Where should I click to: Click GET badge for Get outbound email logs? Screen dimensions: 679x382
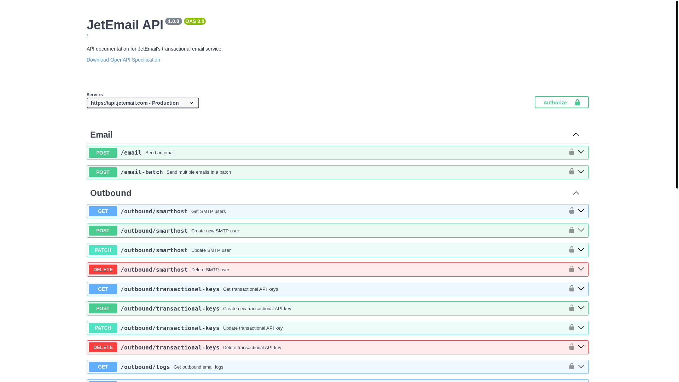pyautogui.click(x=103, y=367)
